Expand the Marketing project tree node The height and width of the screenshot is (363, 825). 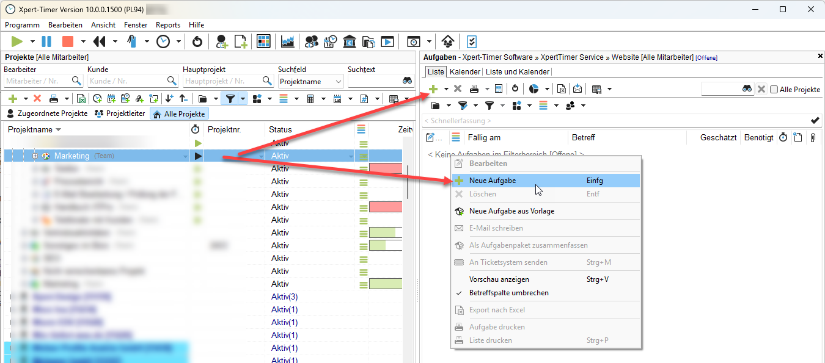pos(35,156)
